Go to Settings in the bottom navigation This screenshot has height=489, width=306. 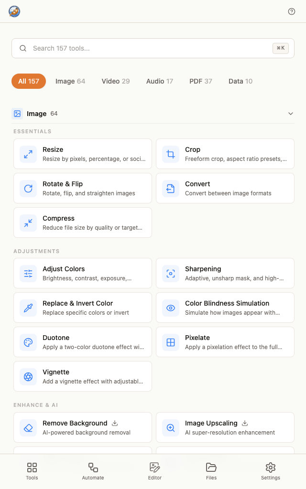coord(271,471)
